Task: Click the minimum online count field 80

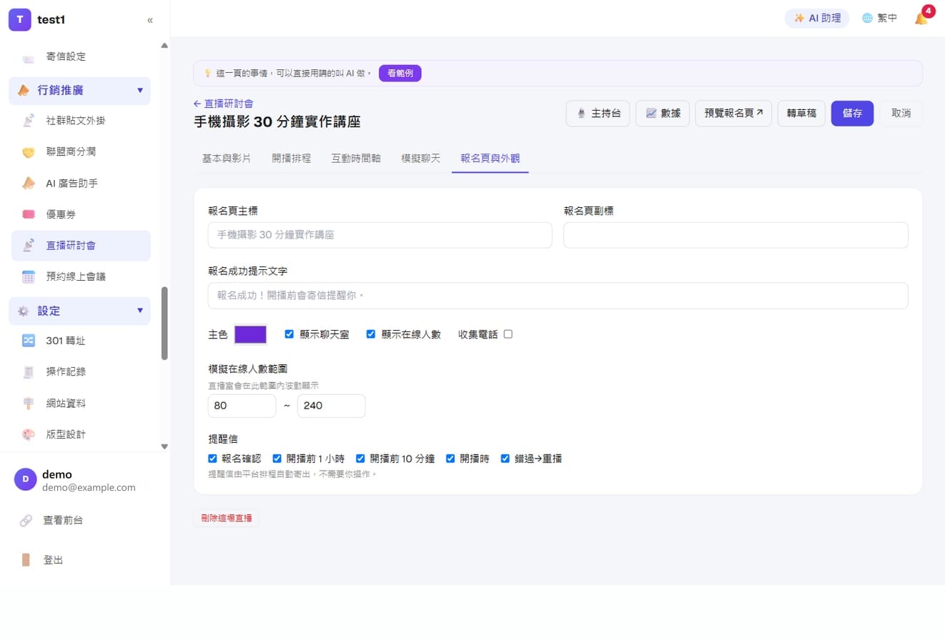Action: point(242,406)
